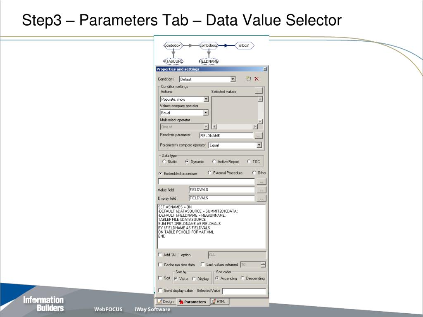Click the Value field input

(222, 190)
